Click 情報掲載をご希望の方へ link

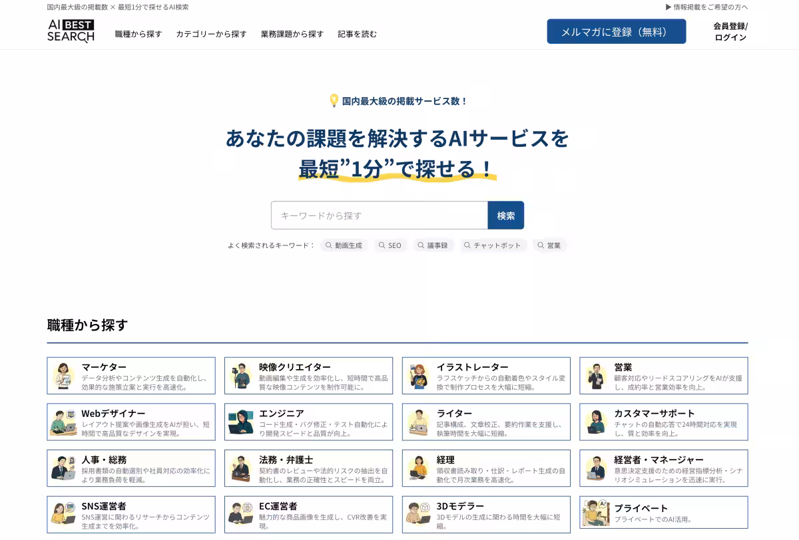coord(706,7)
